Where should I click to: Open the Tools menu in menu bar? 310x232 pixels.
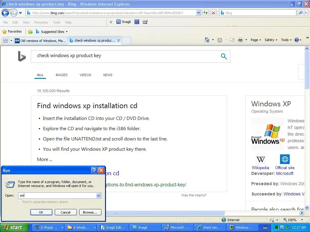click(x=56, y=22)
